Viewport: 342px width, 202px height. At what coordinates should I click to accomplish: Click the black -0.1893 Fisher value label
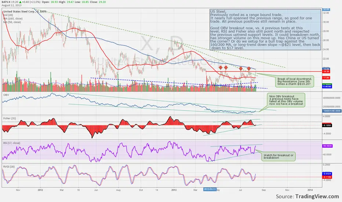pos(327,126)
